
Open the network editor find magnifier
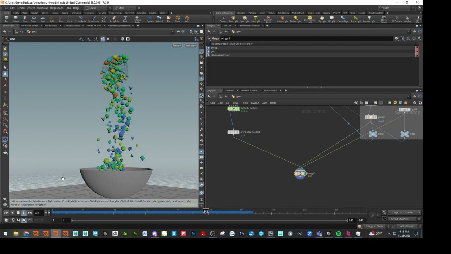click(415, 103)
